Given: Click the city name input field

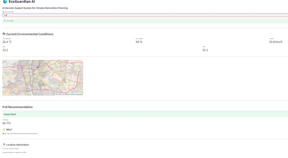Looking at the screenshot, I should (x=145, y=15).
